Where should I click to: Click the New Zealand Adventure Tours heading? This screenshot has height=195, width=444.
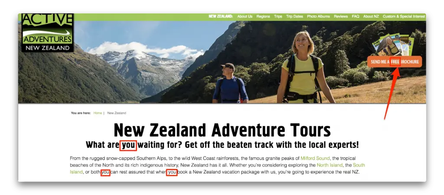[x=222, y=130]
